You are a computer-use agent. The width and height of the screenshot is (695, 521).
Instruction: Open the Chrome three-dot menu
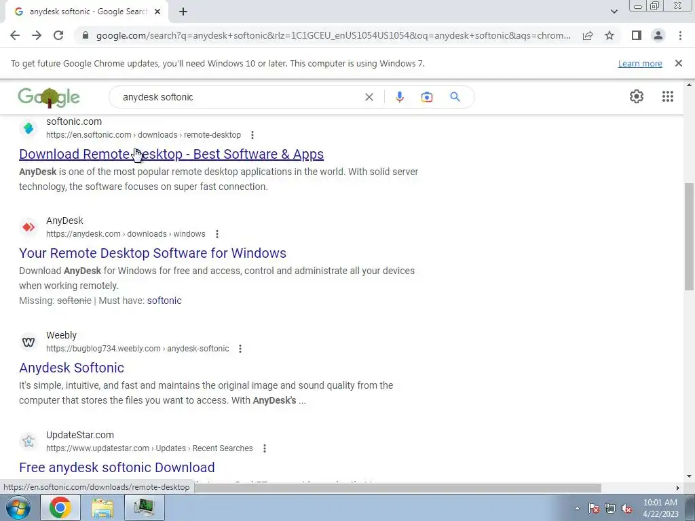pos(680,35)
